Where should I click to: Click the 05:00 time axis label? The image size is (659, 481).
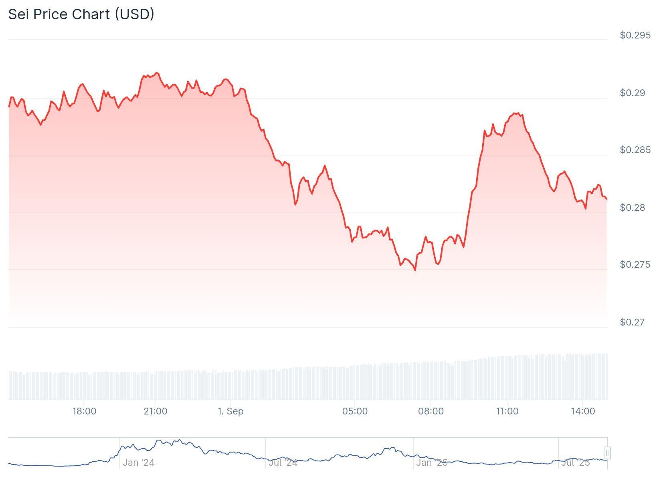355,411
